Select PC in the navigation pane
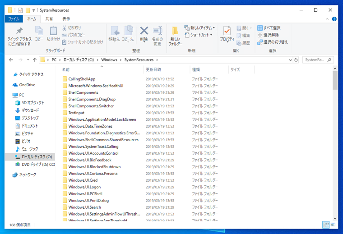 coord(19,95)
